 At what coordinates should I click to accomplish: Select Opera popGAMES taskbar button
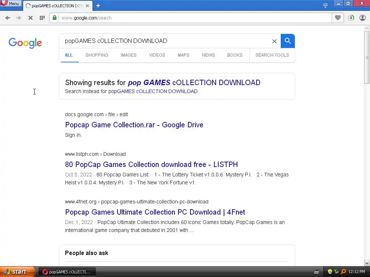point(67,272)
